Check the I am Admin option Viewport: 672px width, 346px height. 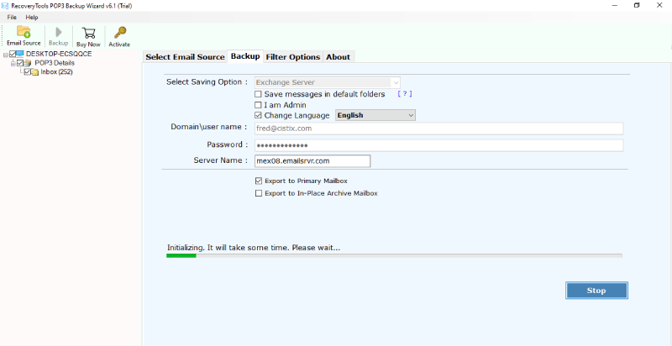(259, 105)
